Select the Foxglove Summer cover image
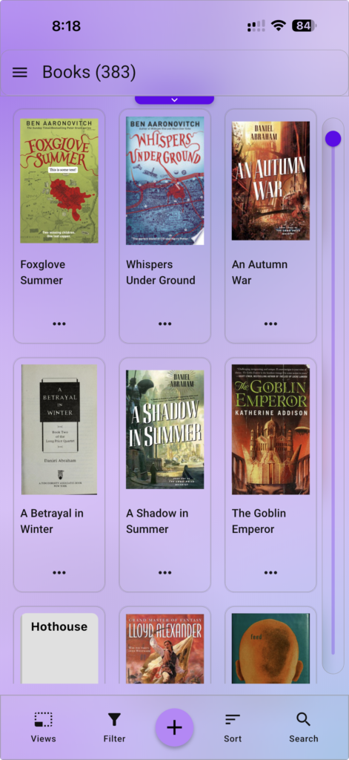 [x=59, y=181]
